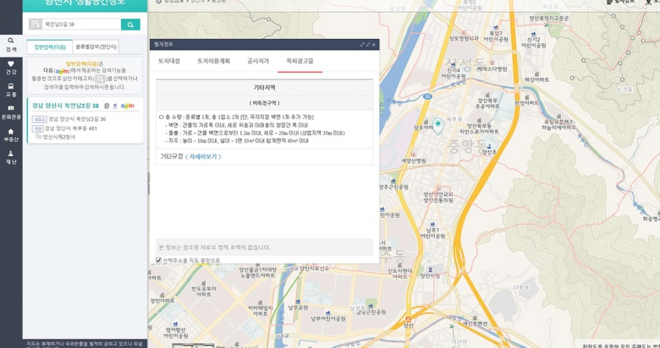Toggle the 선택주소를 지도 중앙으로 checkbox
Image resolution: width=660 pixels, height=348 pixels.
(159, 260)
